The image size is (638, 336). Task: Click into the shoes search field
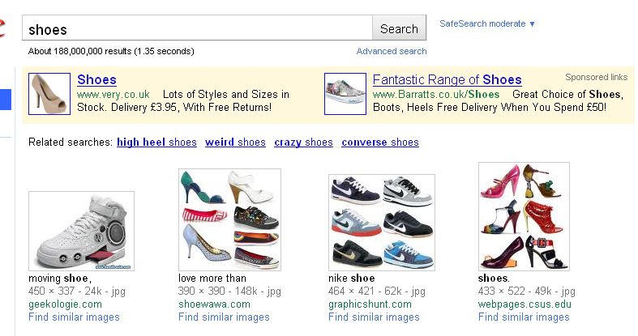click(x=197, y=28)
